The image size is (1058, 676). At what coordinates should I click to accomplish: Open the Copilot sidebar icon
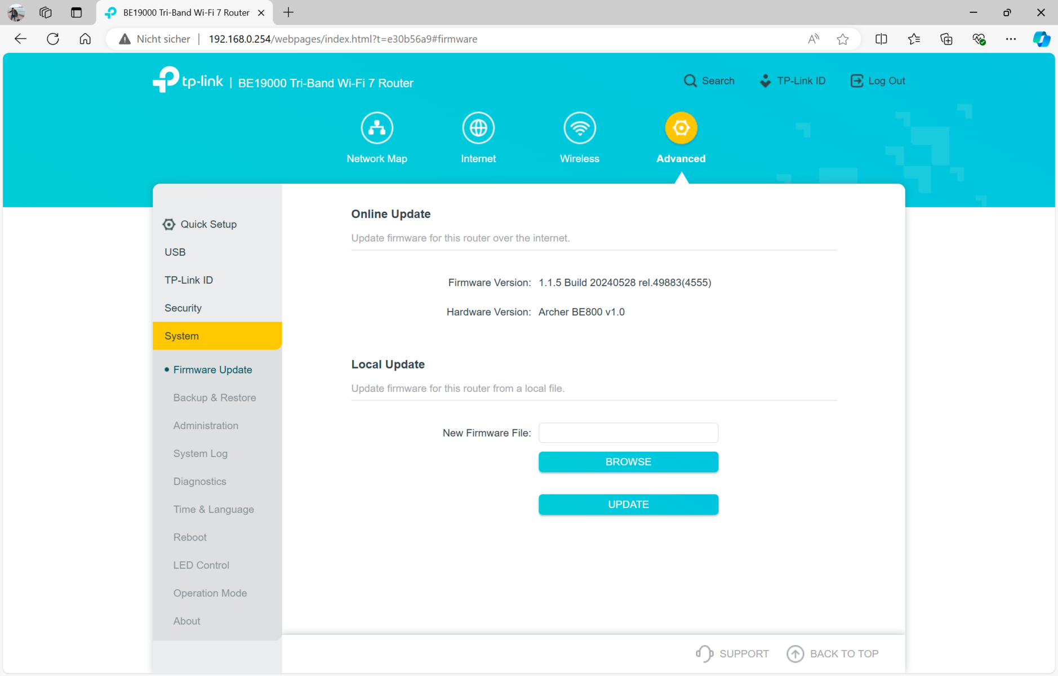(x=1041, y=39)
